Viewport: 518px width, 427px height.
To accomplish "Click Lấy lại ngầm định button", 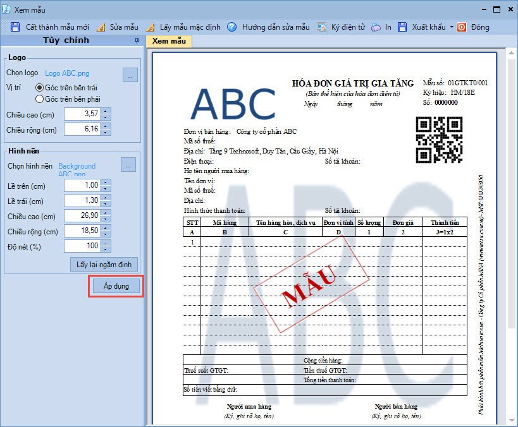I will click(x=104, y=264).
